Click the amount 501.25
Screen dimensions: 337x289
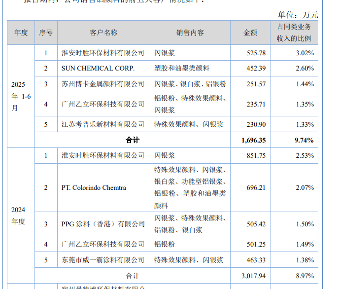click(256, 244)
